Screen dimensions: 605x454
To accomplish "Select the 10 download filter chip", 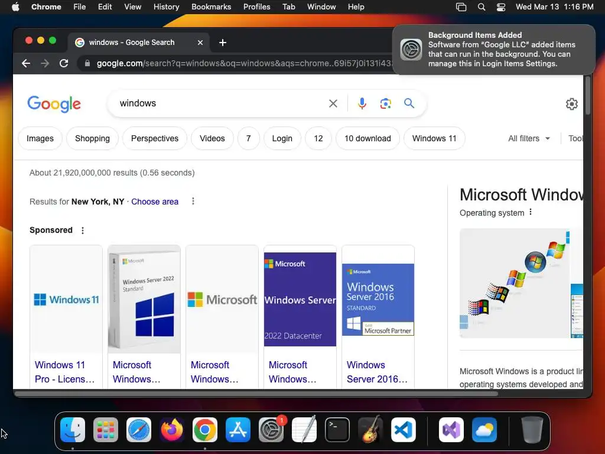I will click(x=367, y=138).
